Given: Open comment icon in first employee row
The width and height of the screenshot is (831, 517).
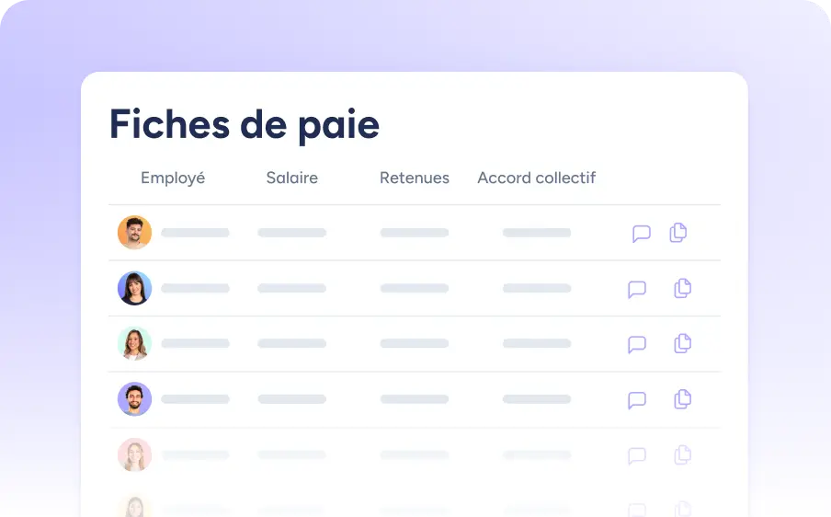Looking at the screenshot, I should point(641,234).
